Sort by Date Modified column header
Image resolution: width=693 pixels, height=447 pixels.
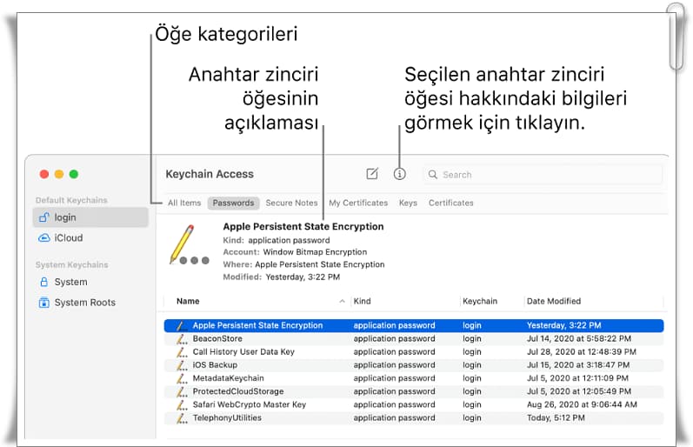click(x=554, y=301)
